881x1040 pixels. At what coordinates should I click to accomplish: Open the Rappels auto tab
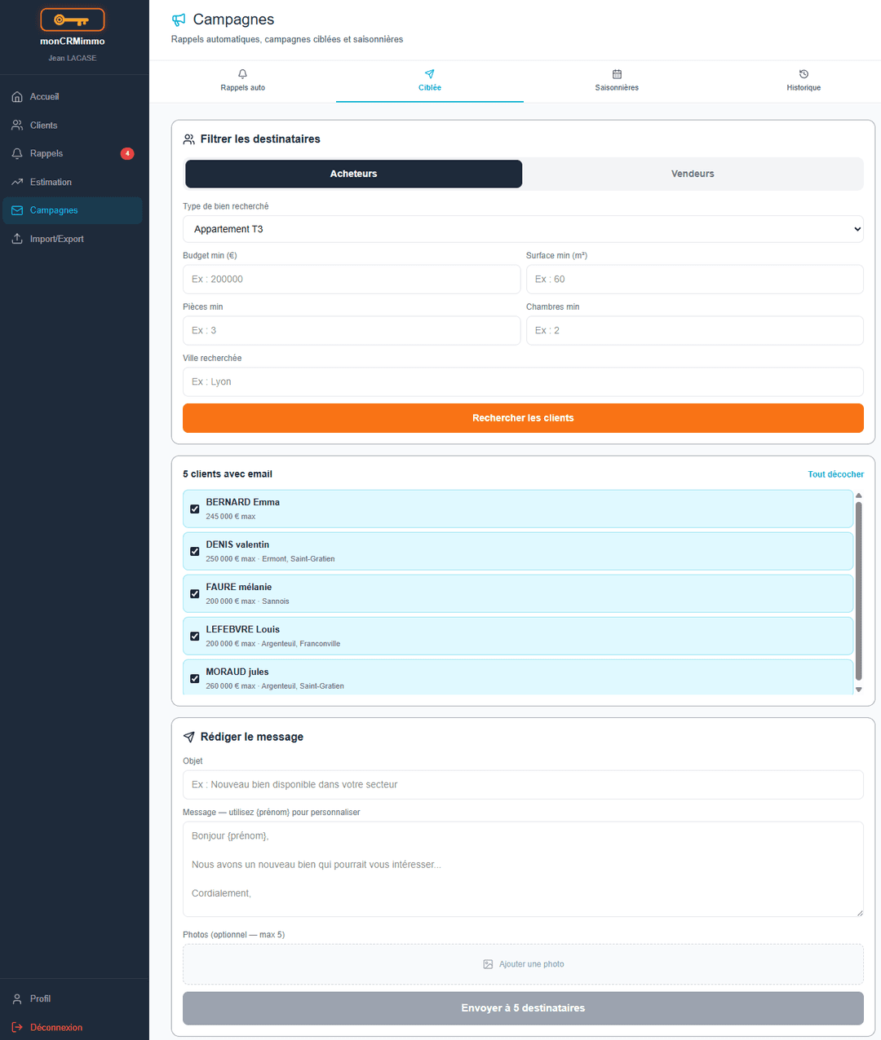242,81
